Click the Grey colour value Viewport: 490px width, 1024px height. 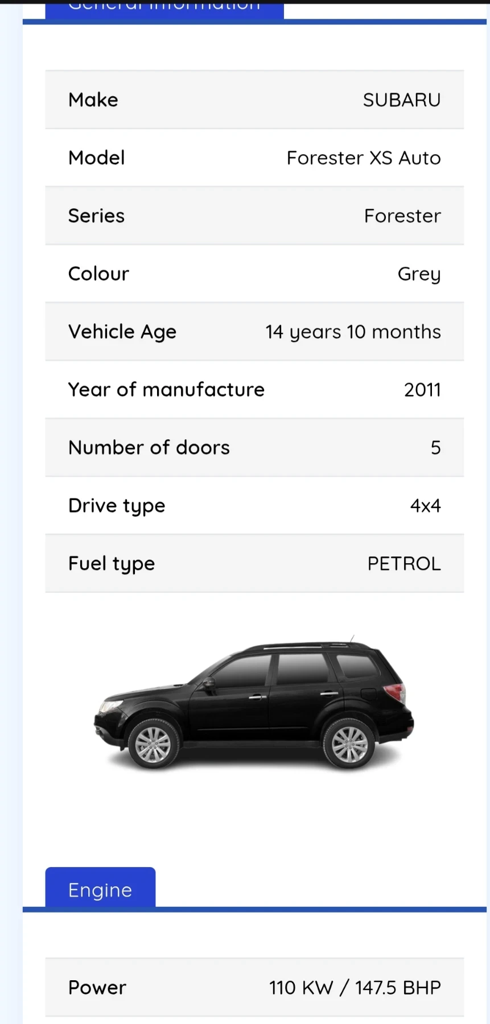pos(419,274)
